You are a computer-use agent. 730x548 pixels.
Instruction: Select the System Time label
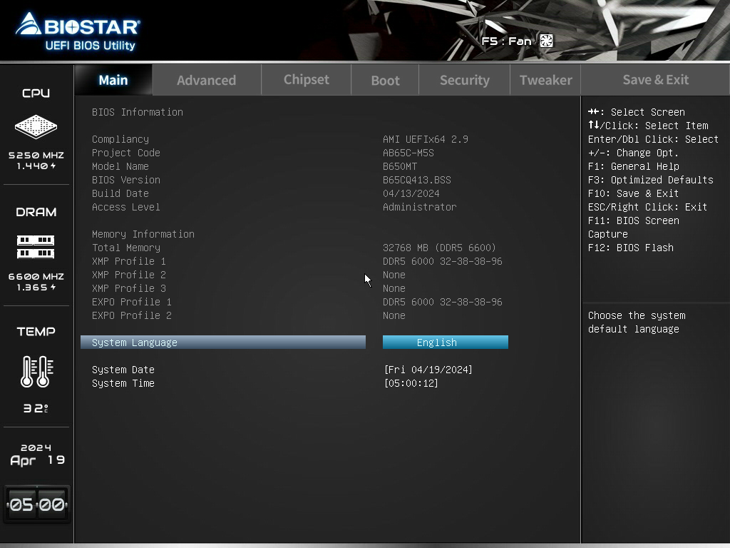(123, 383)
